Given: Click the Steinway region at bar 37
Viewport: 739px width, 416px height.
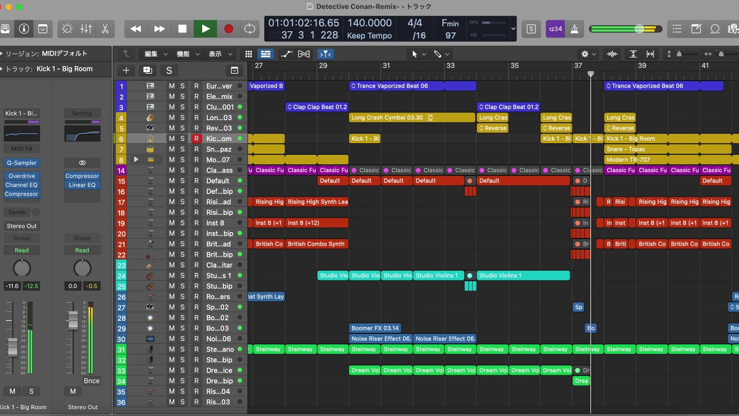Looking at the screenshot, I should [587, 349].
